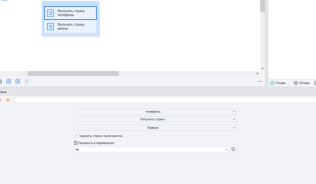The image size is (316, 184).
Task: Open the three-dots more options menu
Action: pos(260,82)
